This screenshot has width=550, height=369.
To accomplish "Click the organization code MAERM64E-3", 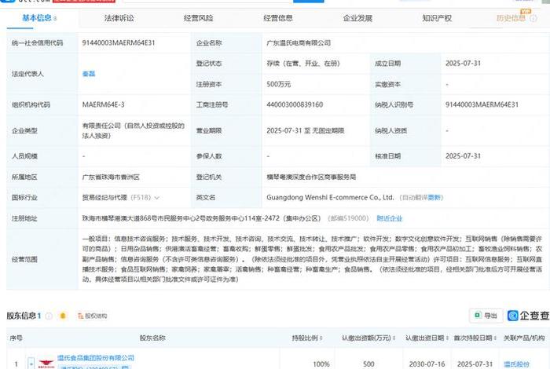I will pos(103,104).
